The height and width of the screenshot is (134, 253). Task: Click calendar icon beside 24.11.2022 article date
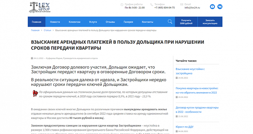pyautogui.click(x=32, y=58)
